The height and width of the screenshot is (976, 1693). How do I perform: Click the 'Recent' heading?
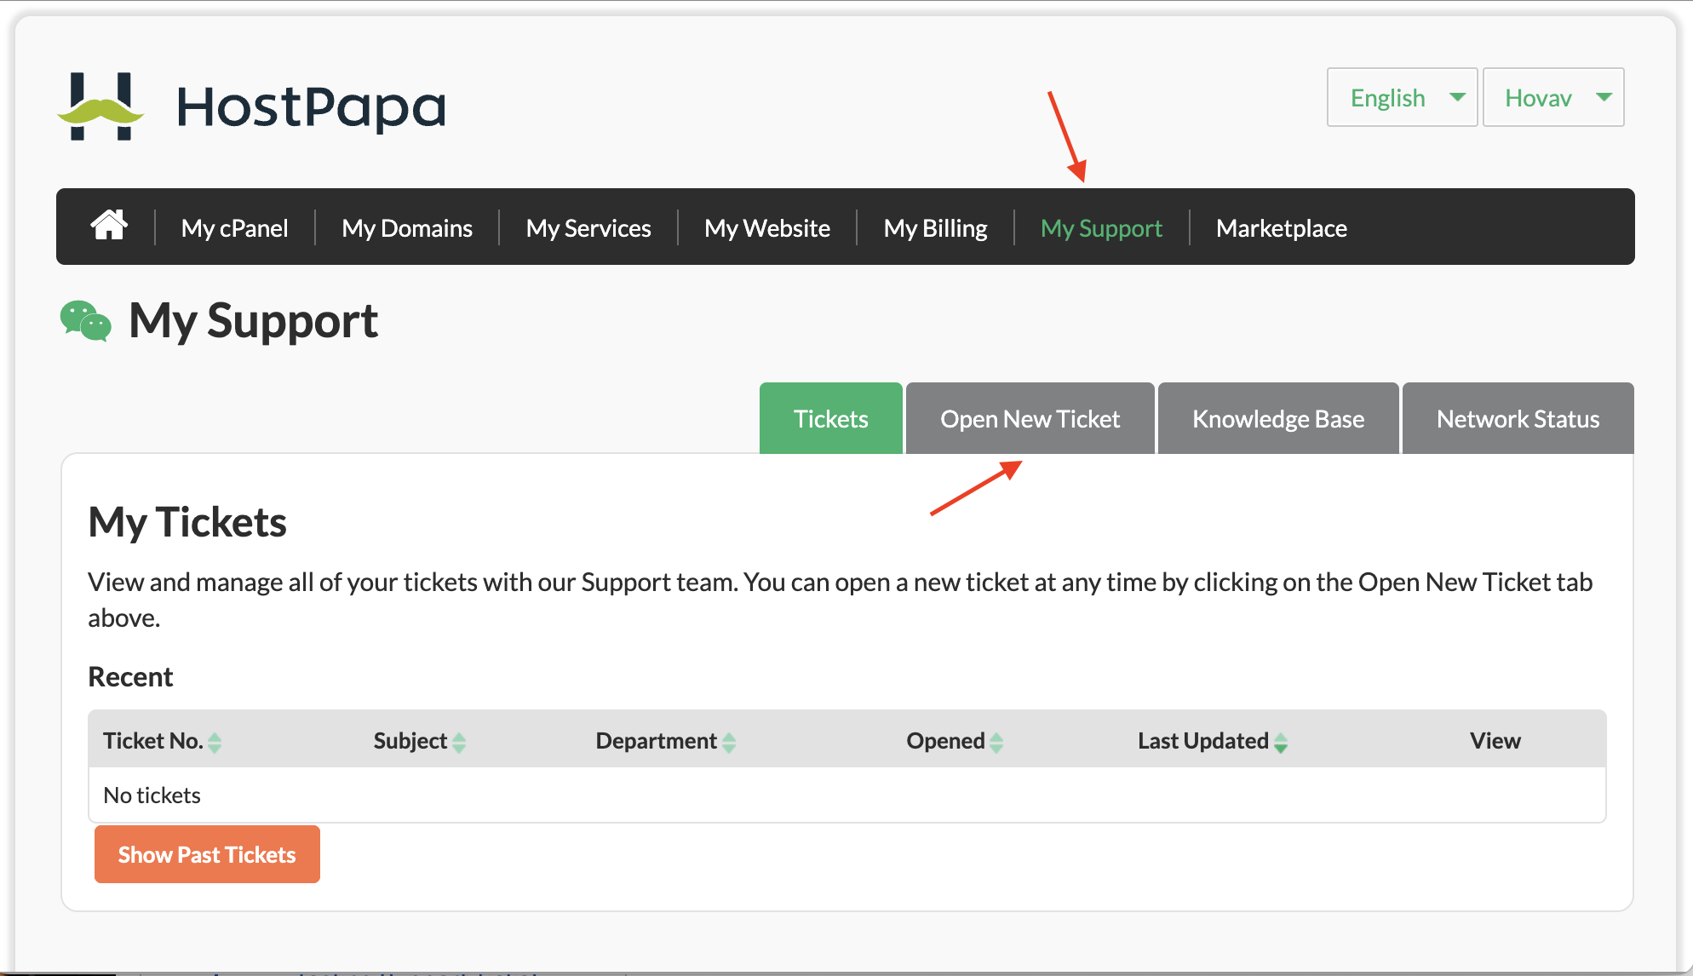[x=130, y=677]
